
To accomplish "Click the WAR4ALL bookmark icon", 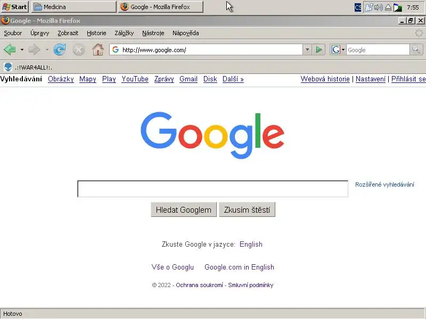I will [x=8, y=67].
